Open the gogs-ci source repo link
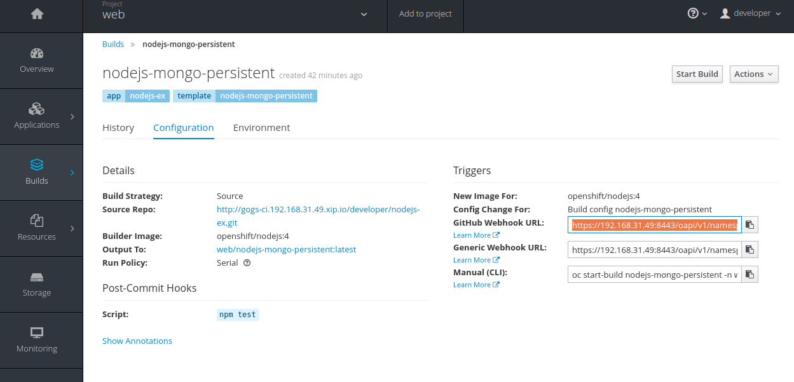794x382 pixels. point(318,209)
